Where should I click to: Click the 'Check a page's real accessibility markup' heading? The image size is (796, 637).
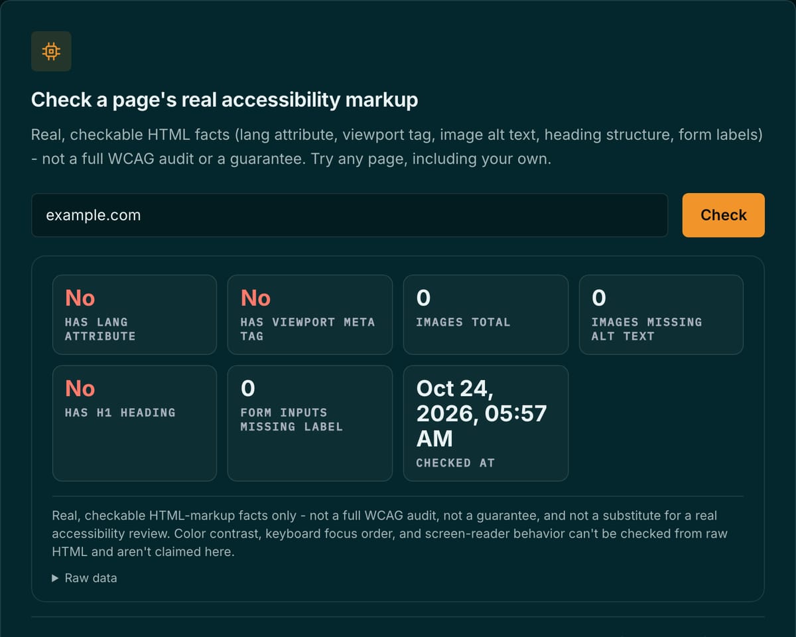[x=225, y=100]
